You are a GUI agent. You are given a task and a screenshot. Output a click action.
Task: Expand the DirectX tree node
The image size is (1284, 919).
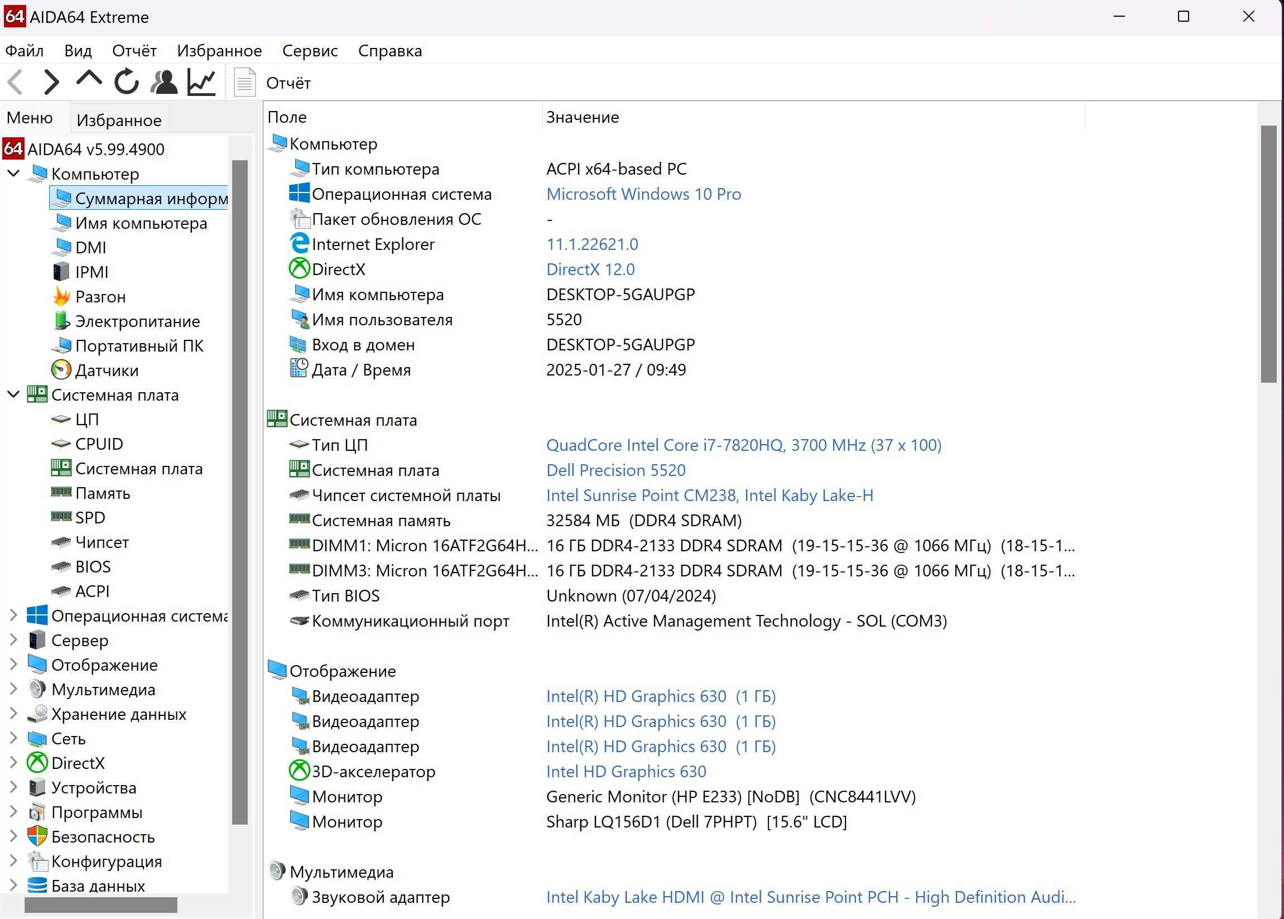[13, 762]
